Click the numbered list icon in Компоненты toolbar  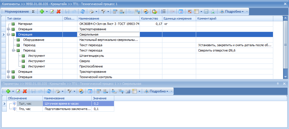(163, 11)
